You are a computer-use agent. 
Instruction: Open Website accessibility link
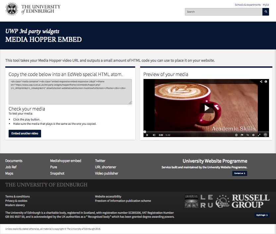(108, 196)
